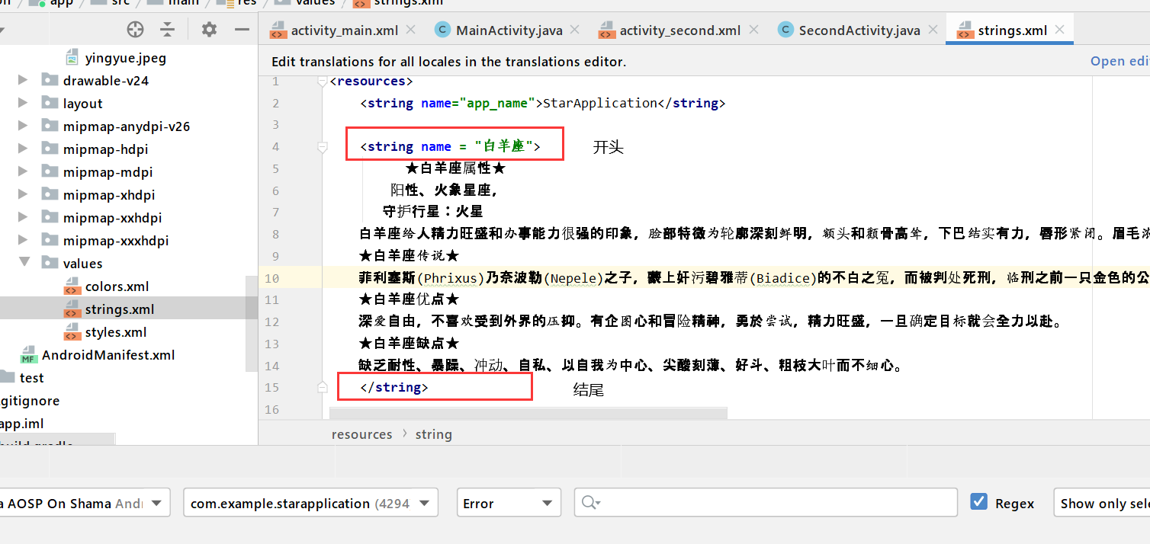
Task: Click the styles.xml file icon
Action: pos(73,331)
